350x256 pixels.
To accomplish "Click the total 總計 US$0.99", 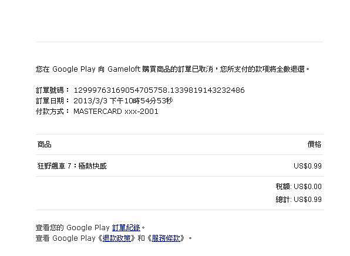I will 299,199.
